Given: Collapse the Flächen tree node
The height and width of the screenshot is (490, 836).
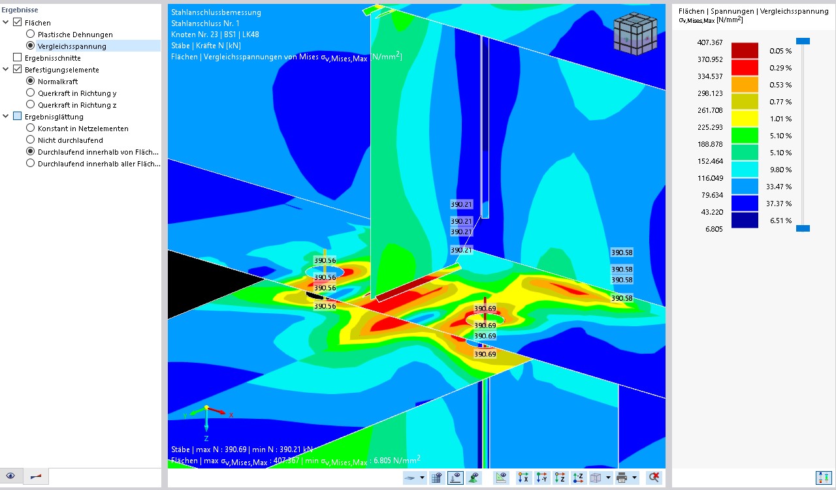Looking at the screenshot, I should [x=6, y=23].
